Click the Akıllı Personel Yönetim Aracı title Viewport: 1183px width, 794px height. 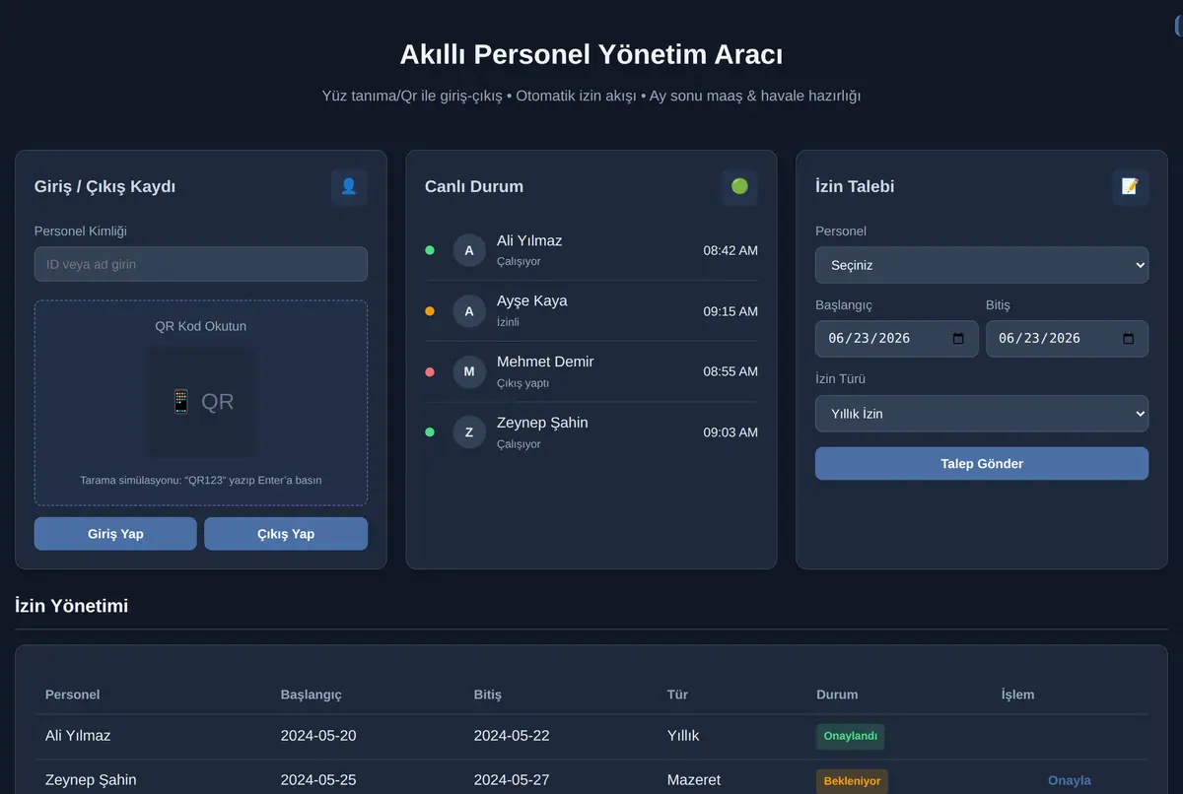(591, 54)
